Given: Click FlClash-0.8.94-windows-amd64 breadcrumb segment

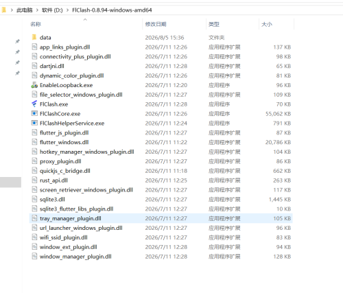Looking at the screenshot, I should [x=112, y=10].
